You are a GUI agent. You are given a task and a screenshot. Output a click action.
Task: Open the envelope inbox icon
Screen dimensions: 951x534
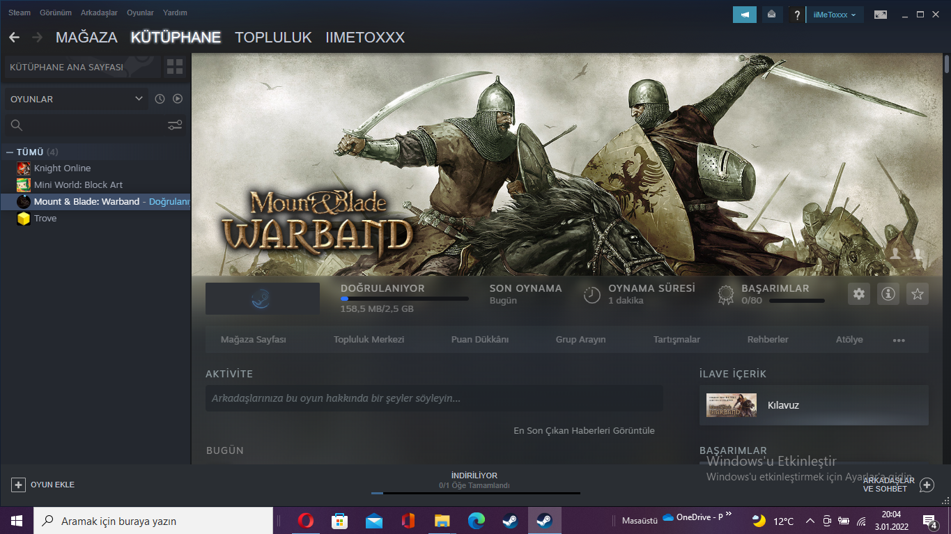point(771,15)
